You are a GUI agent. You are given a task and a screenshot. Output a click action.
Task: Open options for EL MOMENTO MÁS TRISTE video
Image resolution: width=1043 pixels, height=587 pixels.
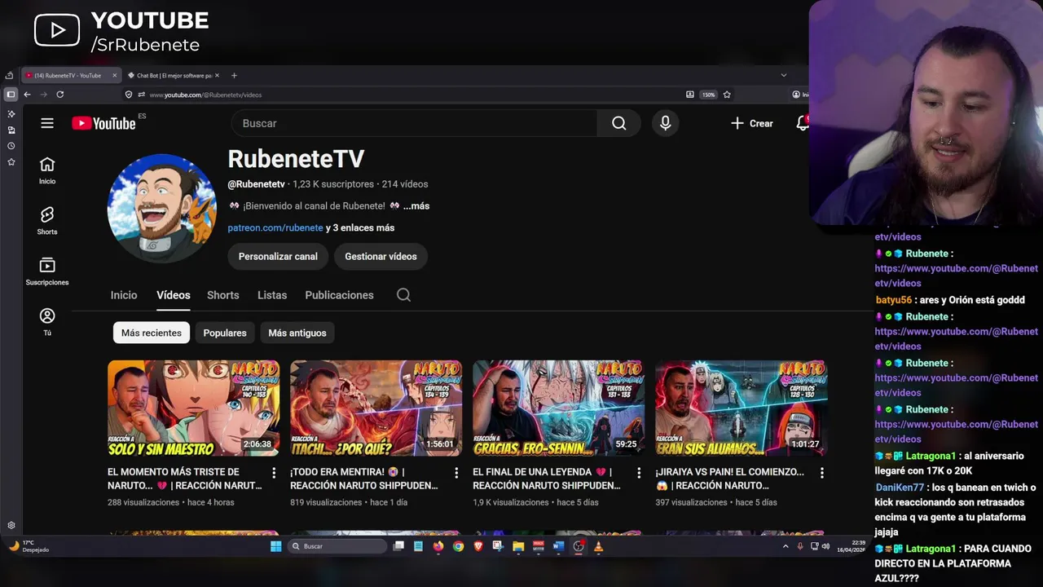click(x=274, y=473)
